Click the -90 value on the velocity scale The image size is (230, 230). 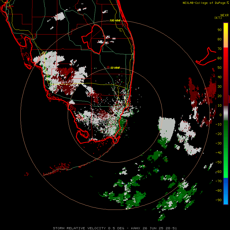(x=218, y=200)
